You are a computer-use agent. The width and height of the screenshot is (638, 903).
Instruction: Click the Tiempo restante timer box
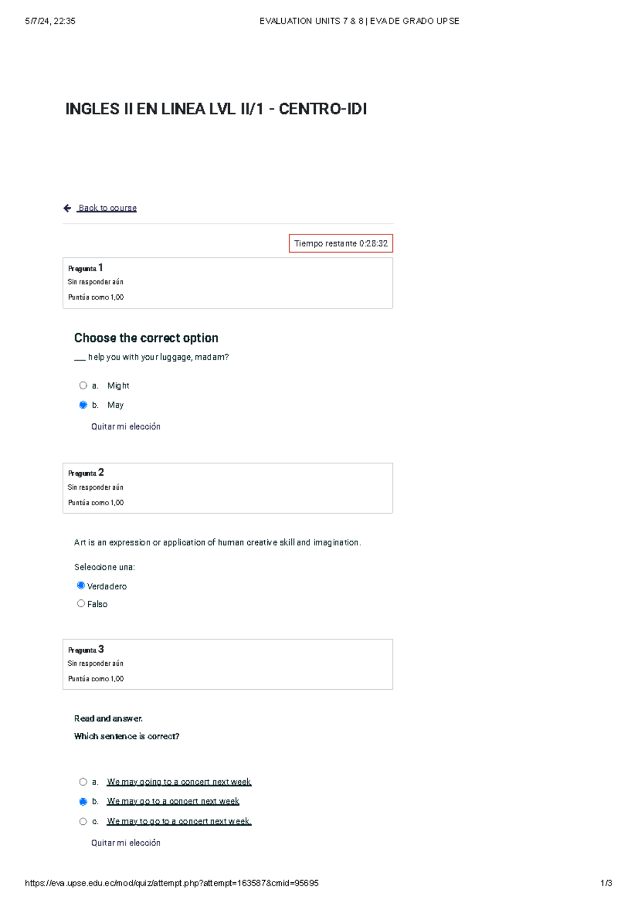pyautogui.click(x=341, y=244)
